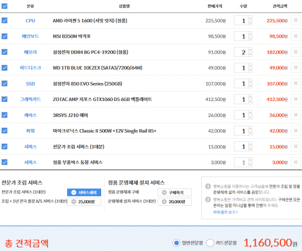Click the CPU quantity input field
Viewport: 302px width, 251px height.
(241, 21)
